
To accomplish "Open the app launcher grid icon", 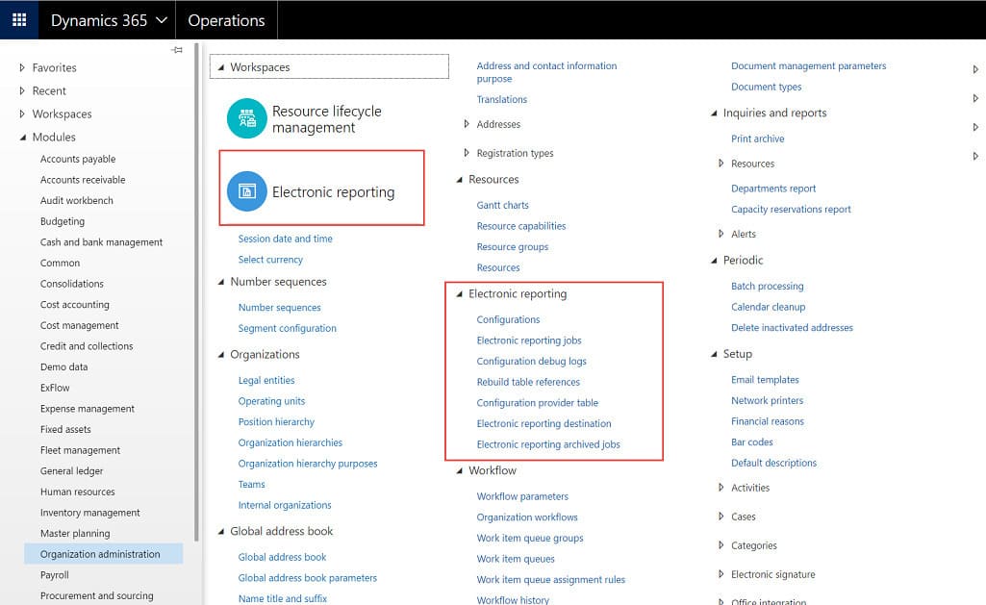I will click(18, 19).
